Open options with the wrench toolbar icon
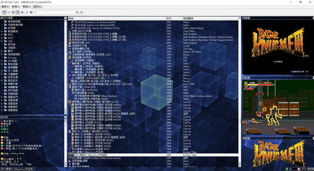 (27, 13)
